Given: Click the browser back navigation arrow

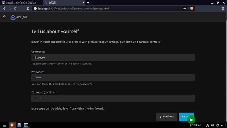Looking at the screenshot, I should 4,9.
